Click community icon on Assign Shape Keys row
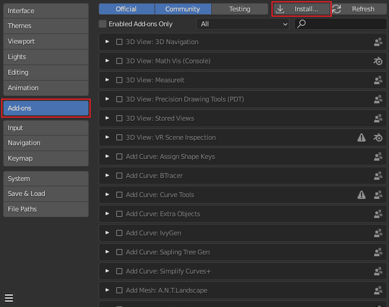389x307 pixels. pyautogui.click(x=378, y=156)
